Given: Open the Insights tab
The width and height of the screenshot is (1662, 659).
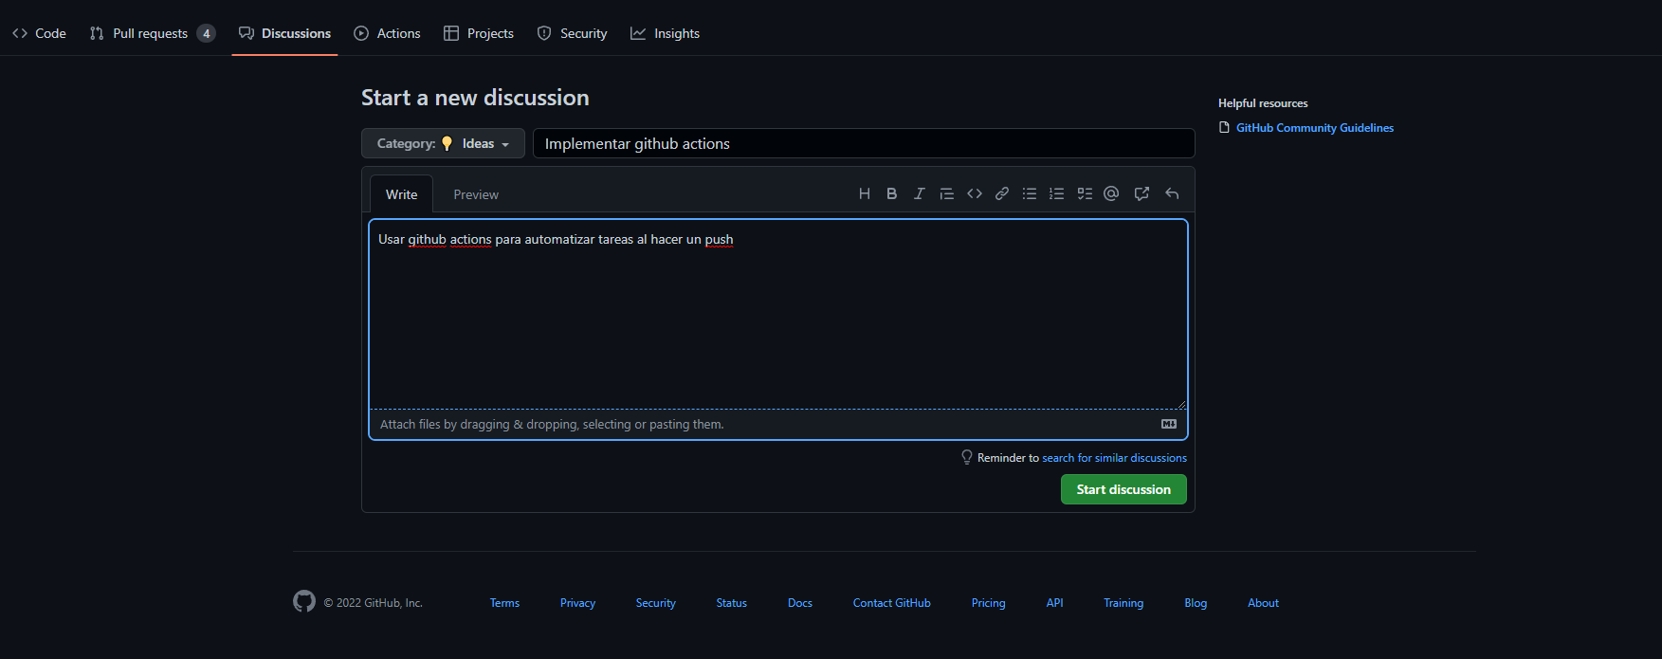Looking at the screenshot, I should pyautogui.click(x=666, y=33).
